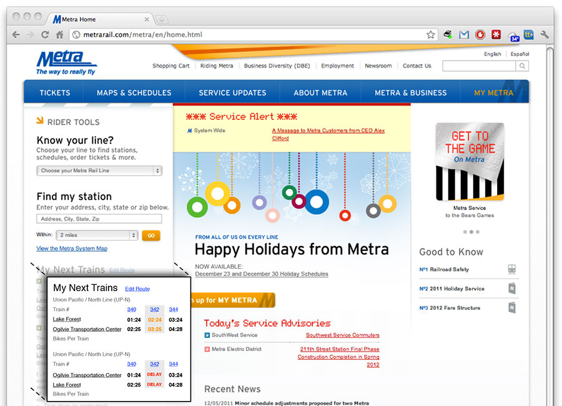Focus the Metra site search box
Image resolution: width=562 pixels, height=406 pixels.
click(479, 66)
